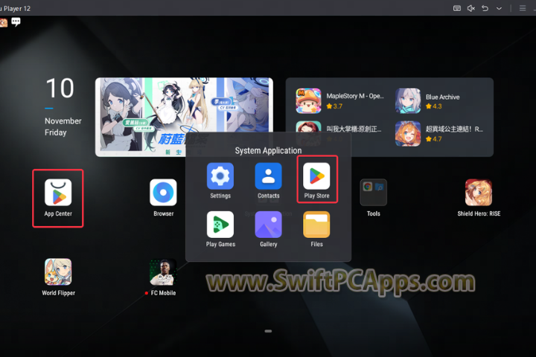The height and width of the screenshot is (357, 536).
Task: Click the back arrow icon in title bar
Action: 485,8
